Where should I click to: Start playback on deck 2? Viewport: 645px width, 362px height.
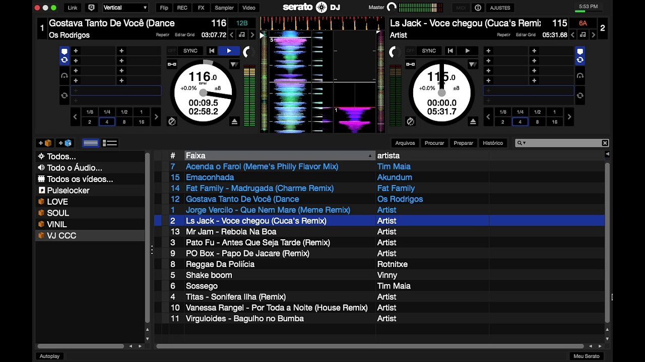(468, 51)
